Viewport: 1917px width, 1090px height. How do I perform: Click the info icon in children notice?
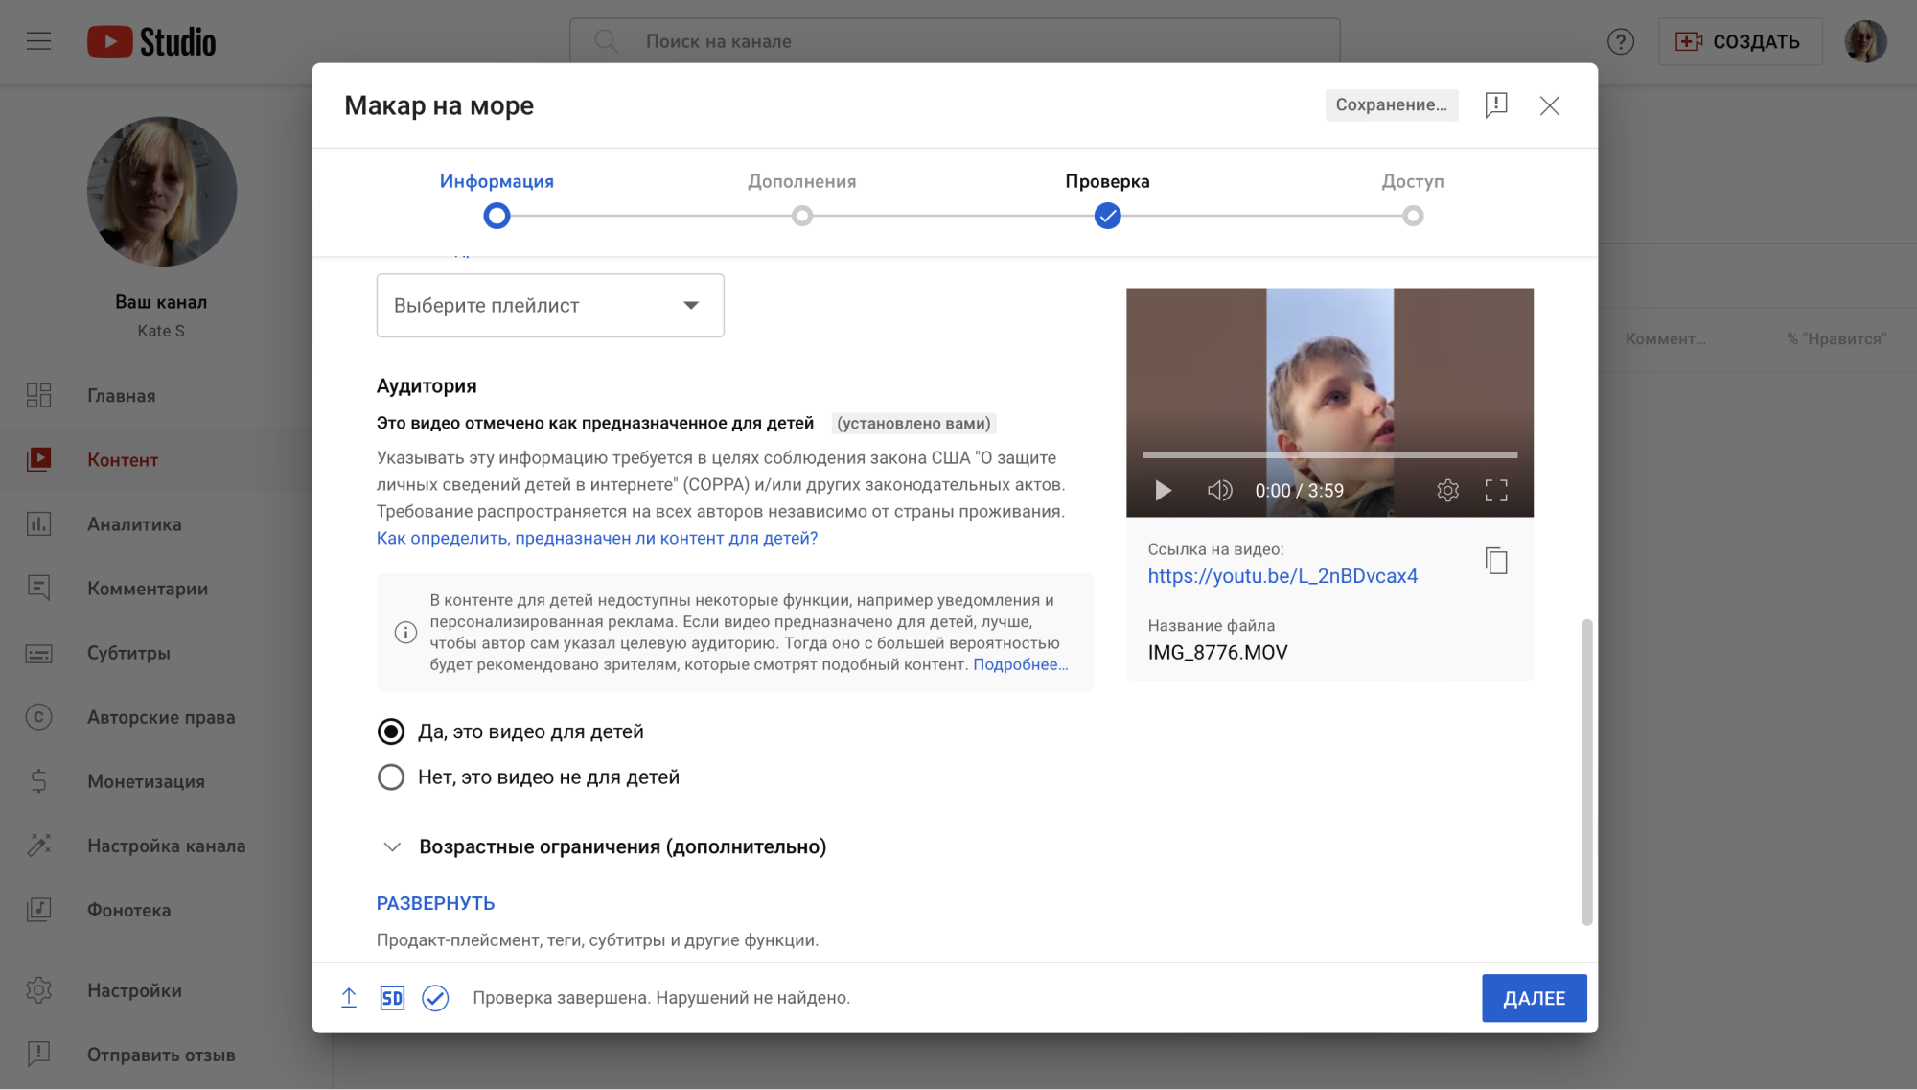405,633
